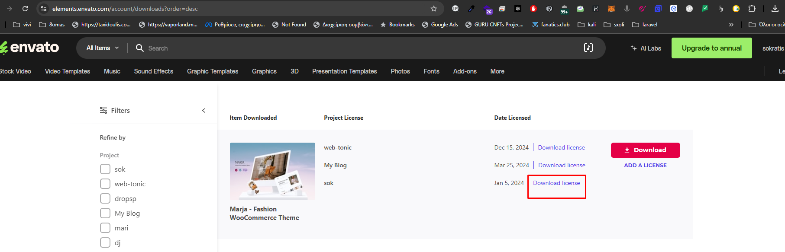Reload the page with the refresh icon
The width and height of the screenshot is (785, 252).
pyautogui.click(x=25, y=9)
